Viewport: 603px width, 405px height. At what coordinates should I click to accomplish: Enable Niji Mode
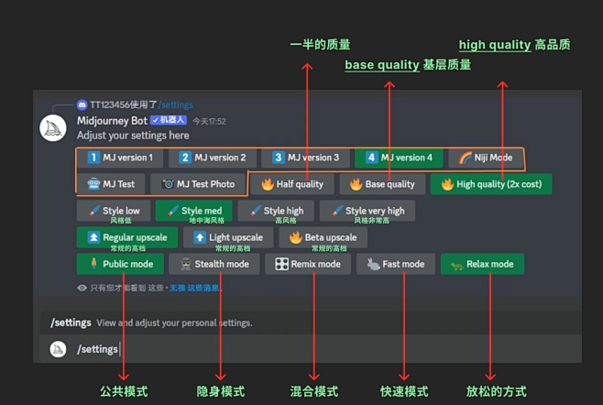[486, 158]
